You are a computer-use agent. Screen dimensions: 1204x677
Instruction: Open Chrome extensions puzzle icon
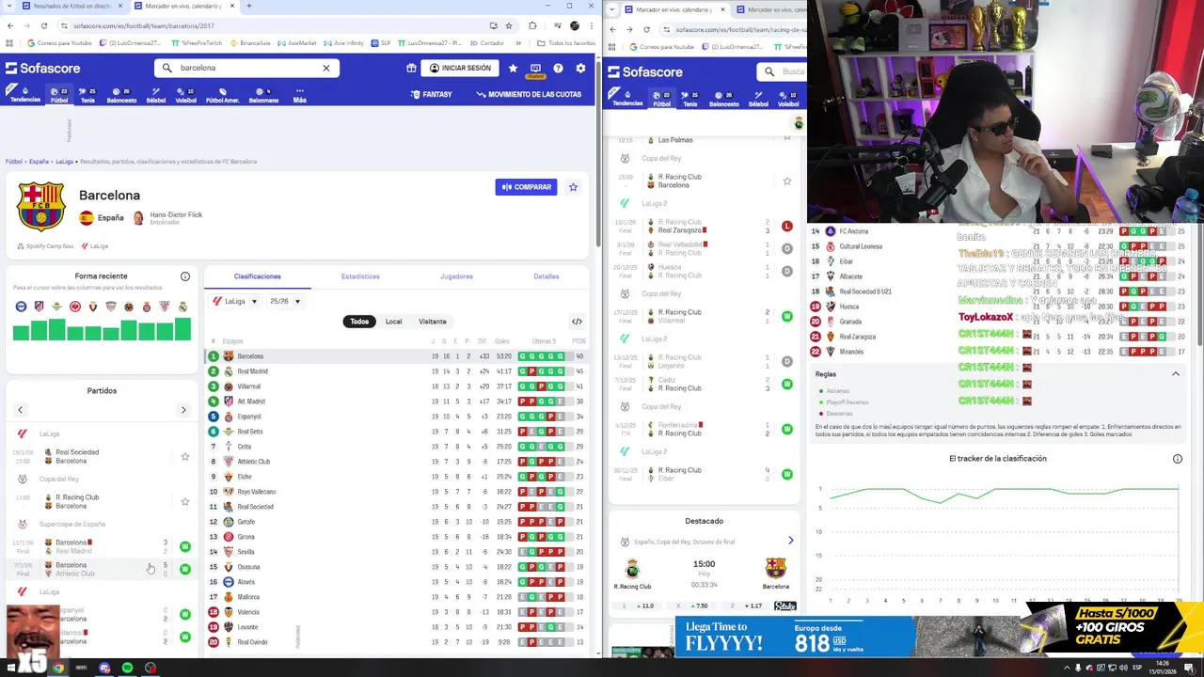click(531, 25)
